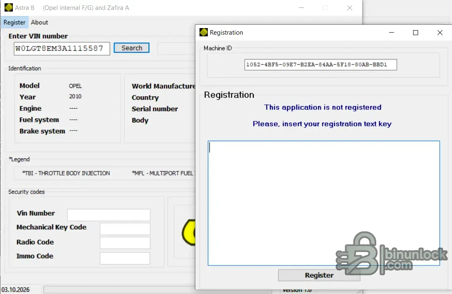Close the Astra B main window

tap(350, 8)
